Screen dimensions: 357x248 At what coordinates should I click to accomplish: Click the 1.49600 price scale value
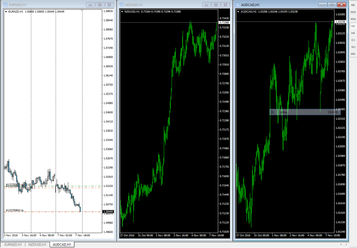point(108,232)
